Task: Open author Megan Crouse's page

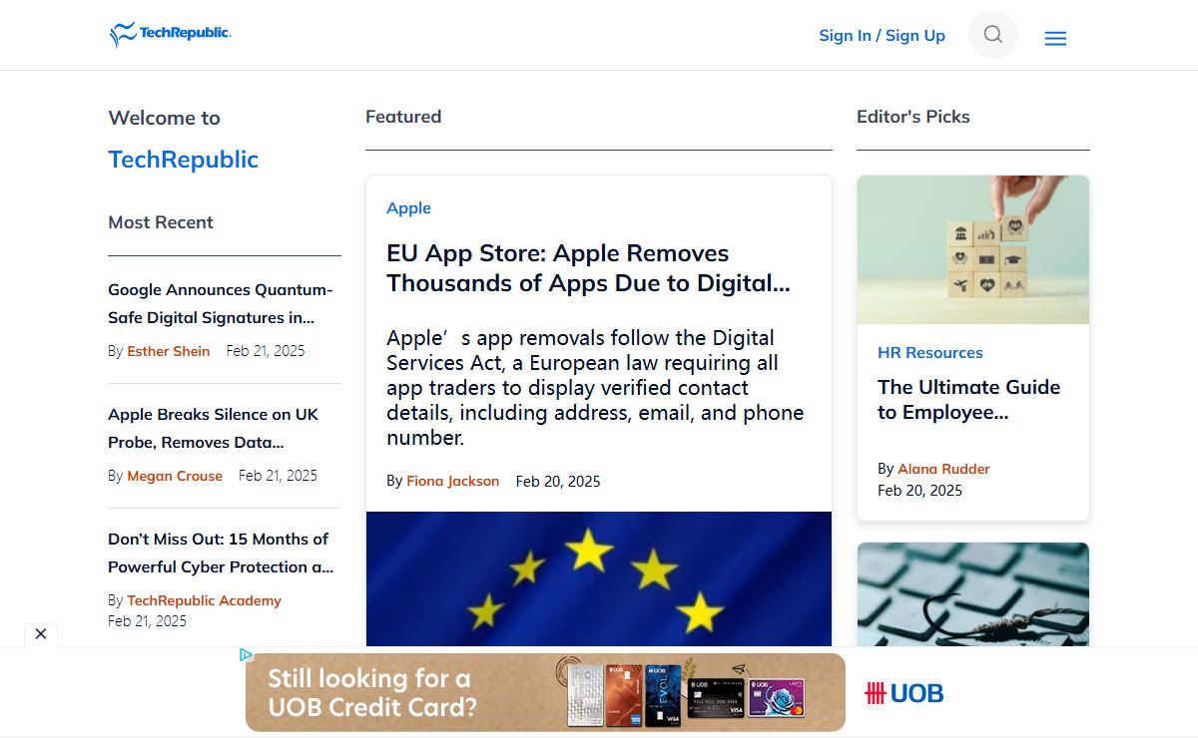Action: [x=175, y=476]
